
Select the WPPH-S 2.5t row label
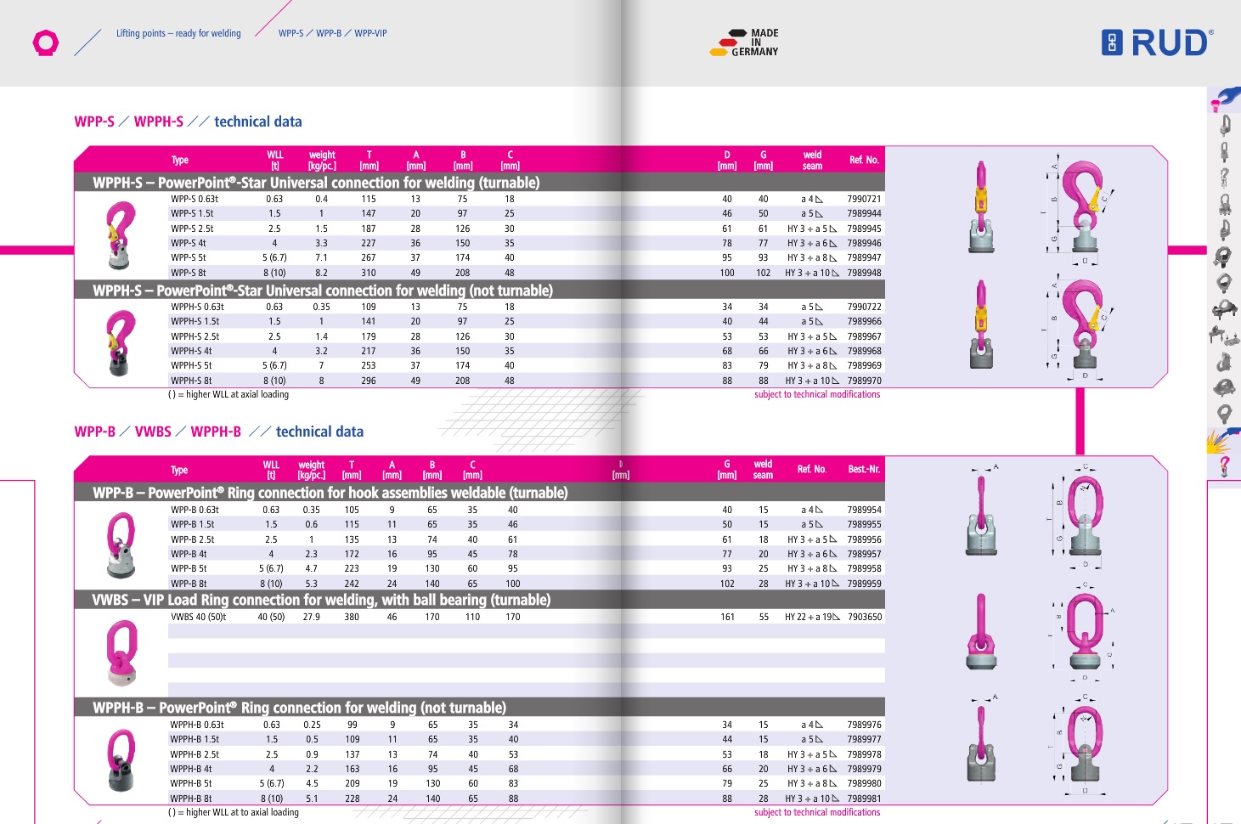[x=195, y=336]
